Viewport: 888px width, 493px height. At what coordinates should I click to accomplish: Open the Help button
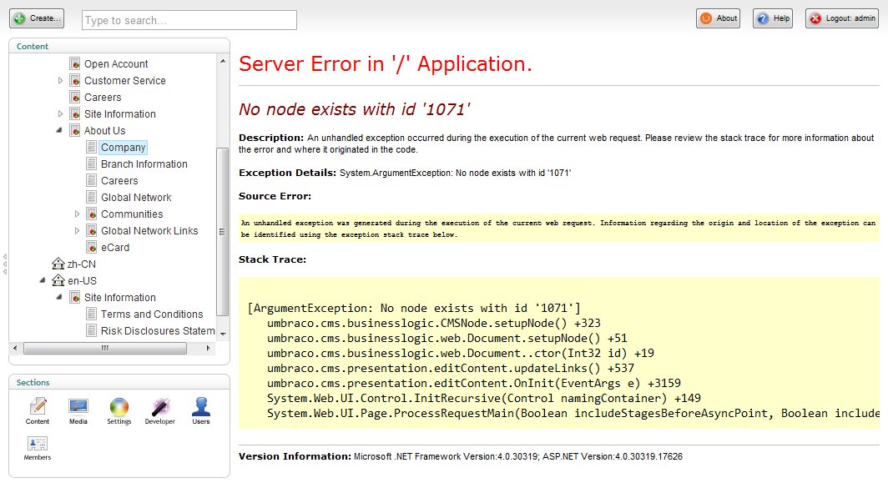[x=773, y=18]
